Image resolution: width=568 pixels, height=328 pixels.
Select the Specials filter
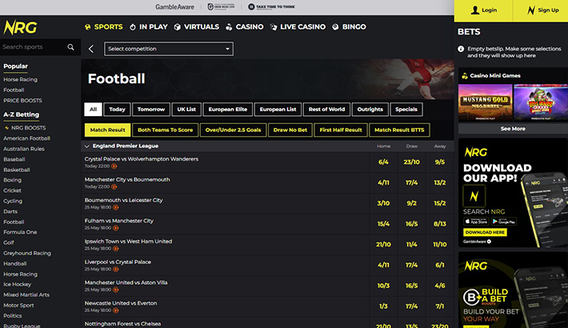tap(406, 110)
